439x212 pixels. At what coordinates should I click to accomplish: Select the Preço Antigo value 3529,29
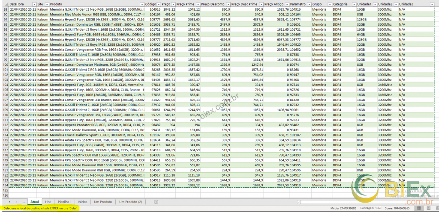coord(277,35)
